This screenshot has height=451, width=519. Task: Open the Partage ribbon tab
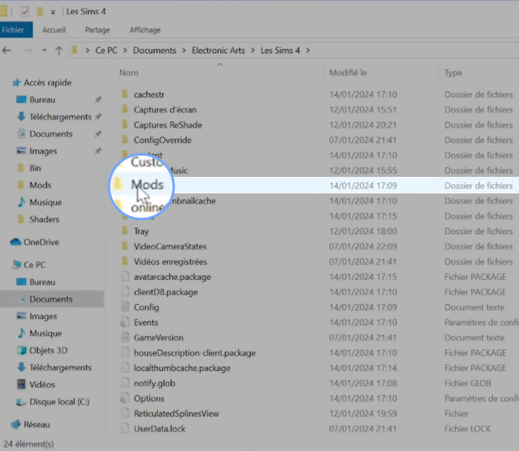97,30
